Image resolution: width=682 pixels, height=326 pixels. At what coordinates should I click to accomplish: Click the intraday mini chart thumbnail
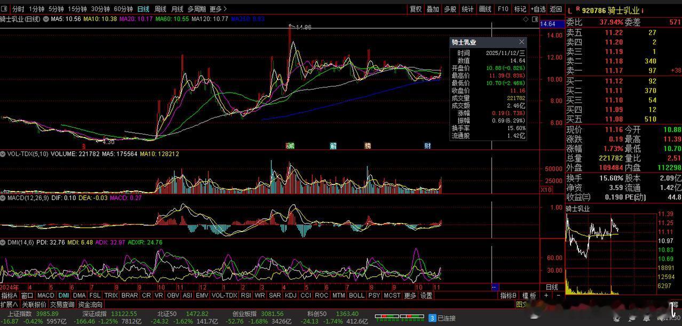tap(612, 253)
